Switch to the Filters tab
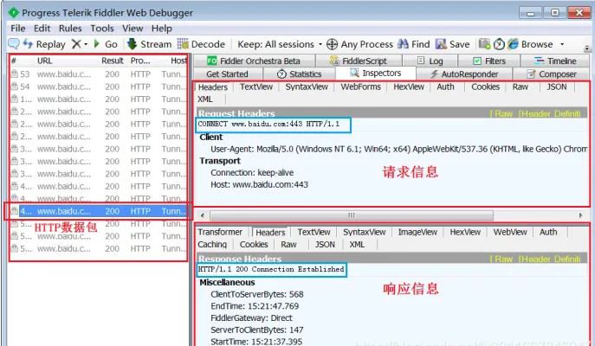This screenshot has width=595, height=346. (x=489, y=61)
